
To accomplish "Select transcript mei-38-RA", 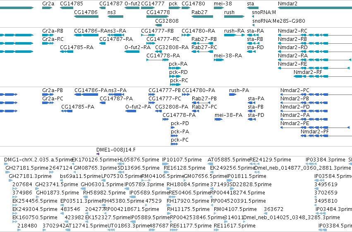I will point(219,60).
